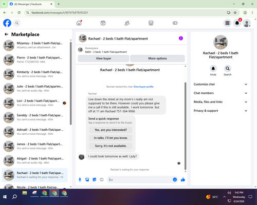Go back using the Marketplace arrow
The height and width of the screenshot is (205, 257).
pyautogui.click(x=6, y=34)
